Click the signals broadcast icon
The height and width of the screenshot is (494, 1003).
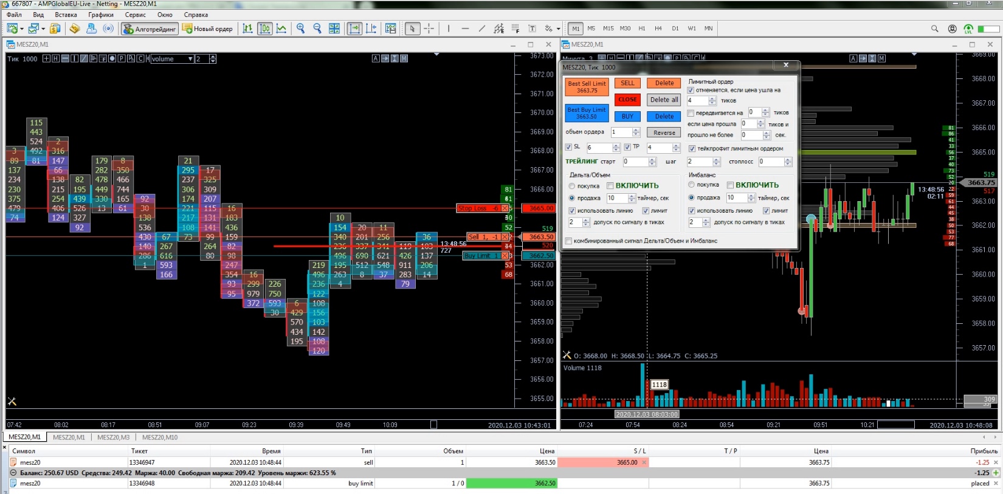pos(108,29)
